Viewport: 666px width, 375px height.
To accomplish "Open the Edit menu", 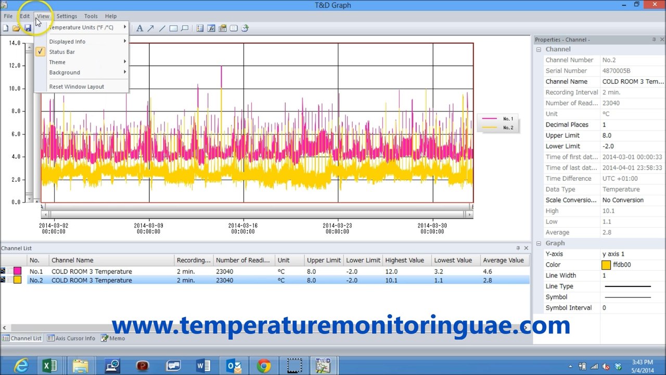I will 25,16.
